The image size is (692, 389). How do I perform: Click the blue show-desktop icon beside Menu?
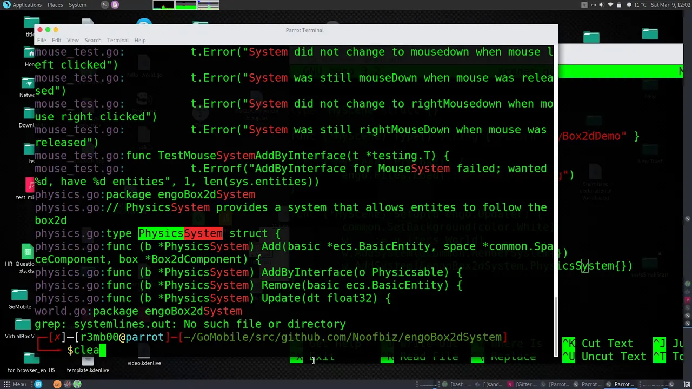[x=38, y=384]
